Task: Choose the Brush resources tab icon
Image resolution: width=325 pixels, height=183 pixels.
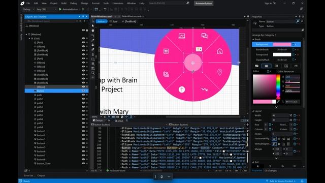Action: click(296, 66)
